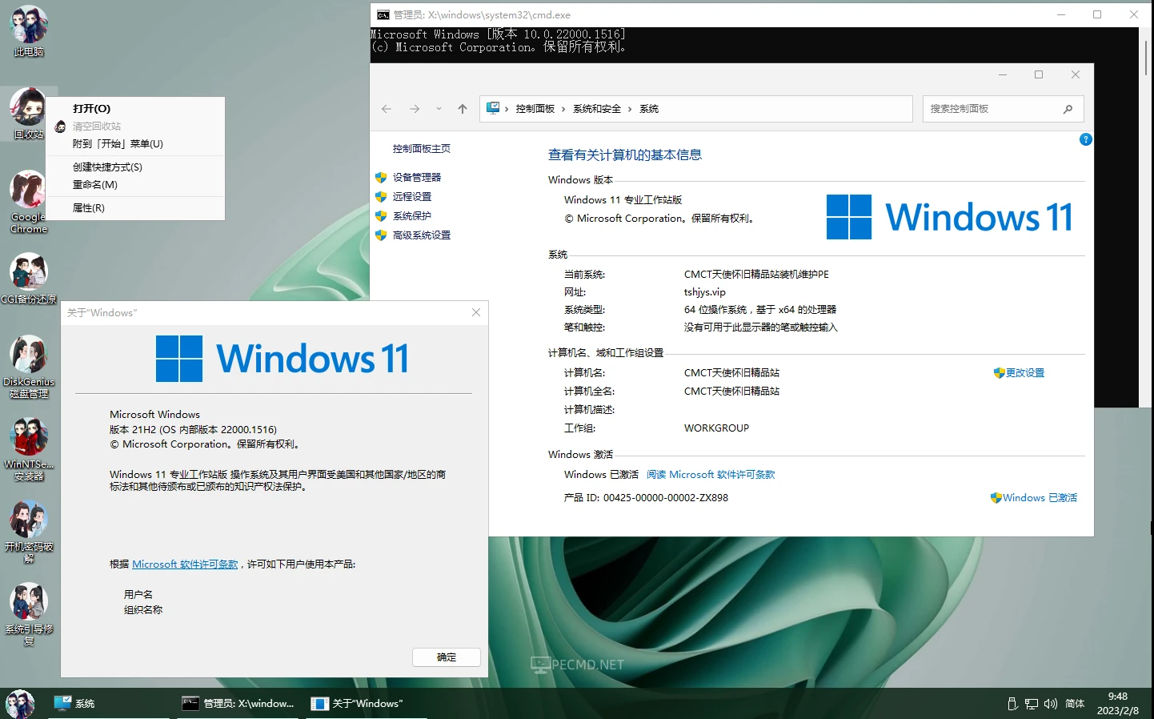Click the Start button avatar on taskbar
Image resolution: width=1154 pixels, height=719 pixels.
pos(20,704)
